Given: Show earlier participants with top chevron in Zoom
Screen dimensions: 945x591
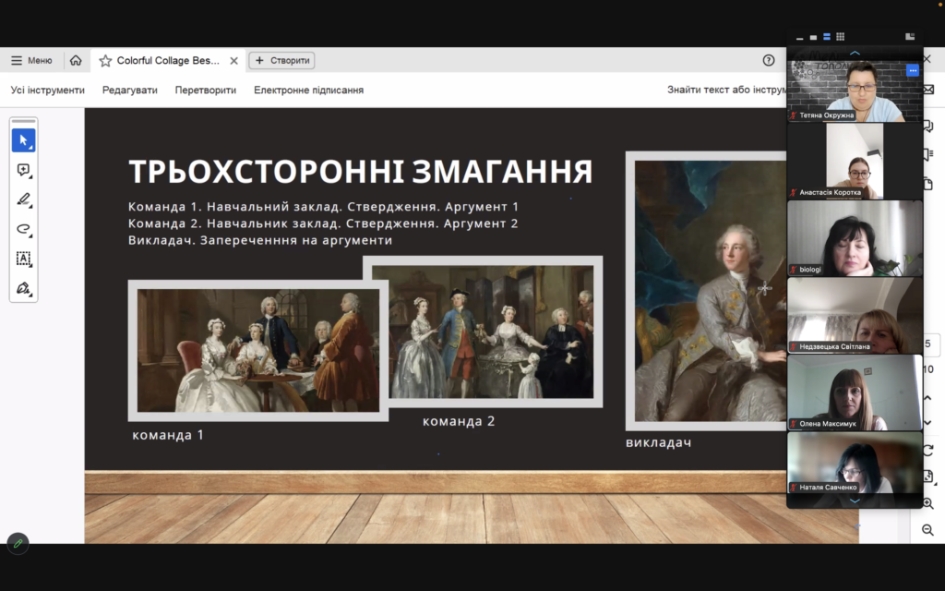Looking at the screenshot, I should coord(855,53).
